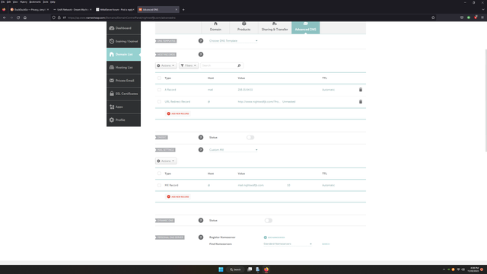The height and width of the screenshot is (274, 487).
Task: Open the browser home page icon
Action: [25, 18]
